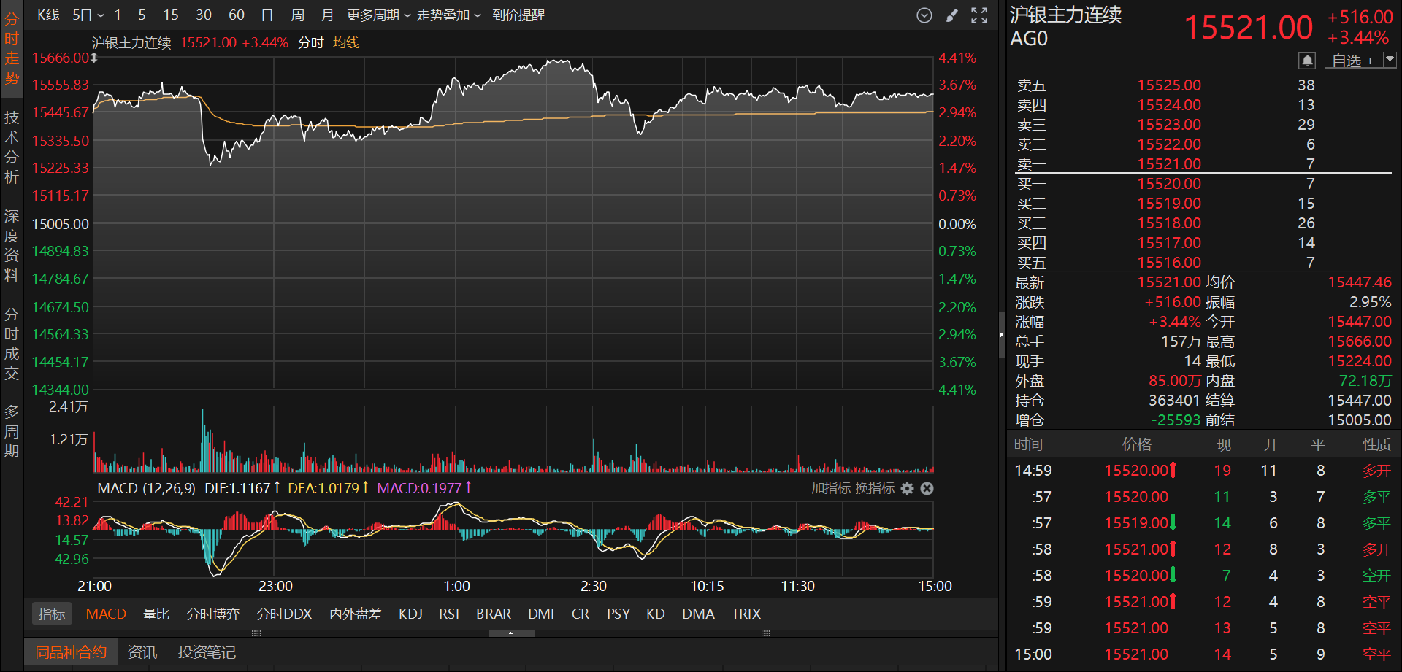
Task: Select 技术分析 in the left sidebar
Action: click(12, 147)
